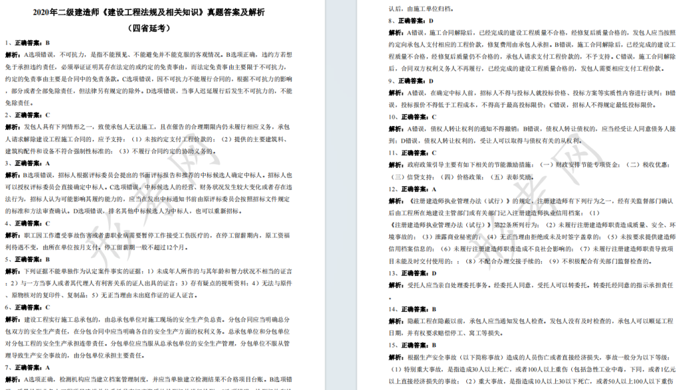Select the line '4、正确答案：C'
684x390 pixels.
27,223
